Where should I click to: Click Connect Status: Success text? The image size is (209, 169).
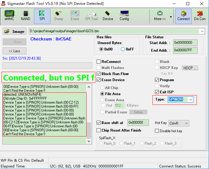pyautogui.click(x=180, y=166)
